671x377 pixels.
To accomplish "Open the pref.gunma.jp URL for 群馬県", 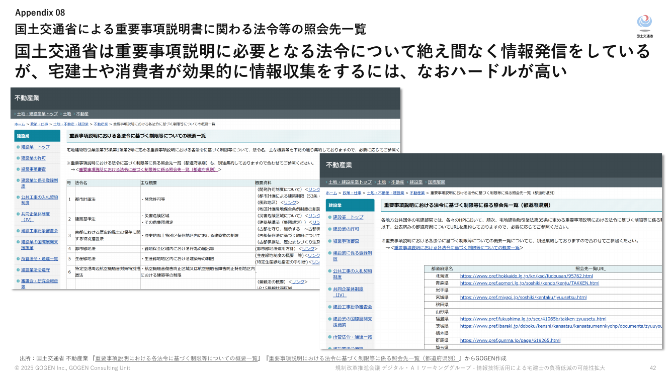I will coord(511,340).
